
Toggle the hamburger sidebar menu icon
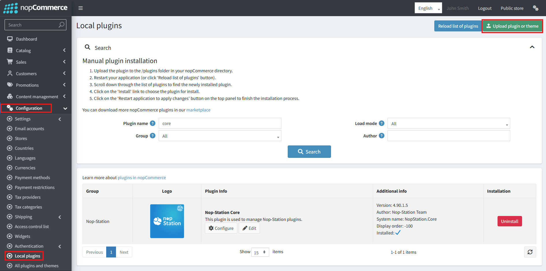[81, 8]
